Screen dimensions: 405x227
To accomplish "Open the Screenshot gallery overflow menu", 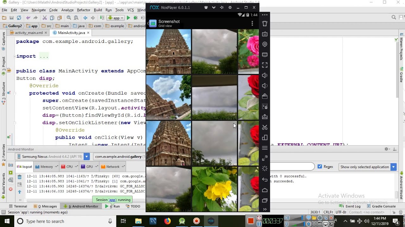I will [252, 23].
